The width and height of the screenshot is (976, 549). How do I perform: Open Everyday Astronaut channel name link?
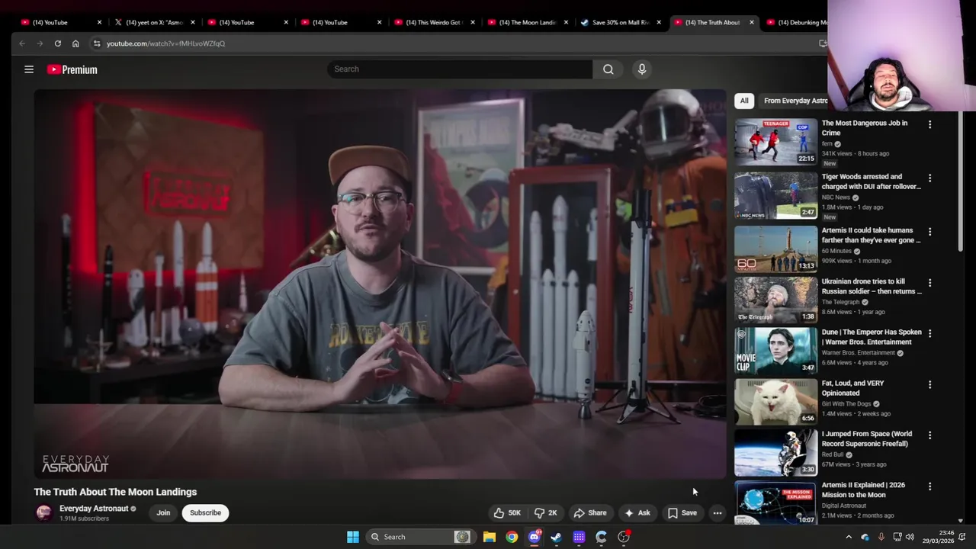pyautogui.click(x=94, y=509)
